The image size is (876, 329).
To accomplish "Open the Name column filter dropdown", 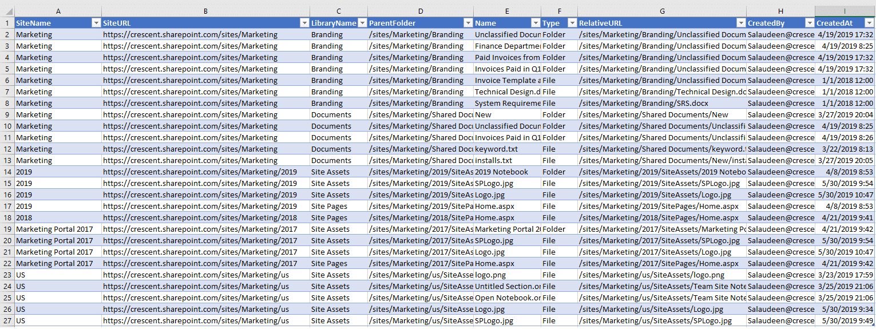I will point(535,23).
